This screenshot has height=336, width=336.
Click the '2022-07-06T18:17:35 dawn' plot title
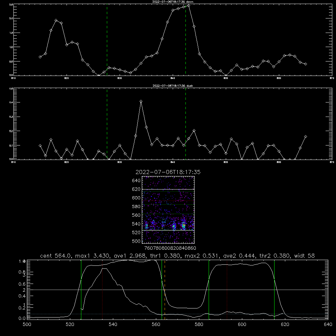tap(172, 2)
